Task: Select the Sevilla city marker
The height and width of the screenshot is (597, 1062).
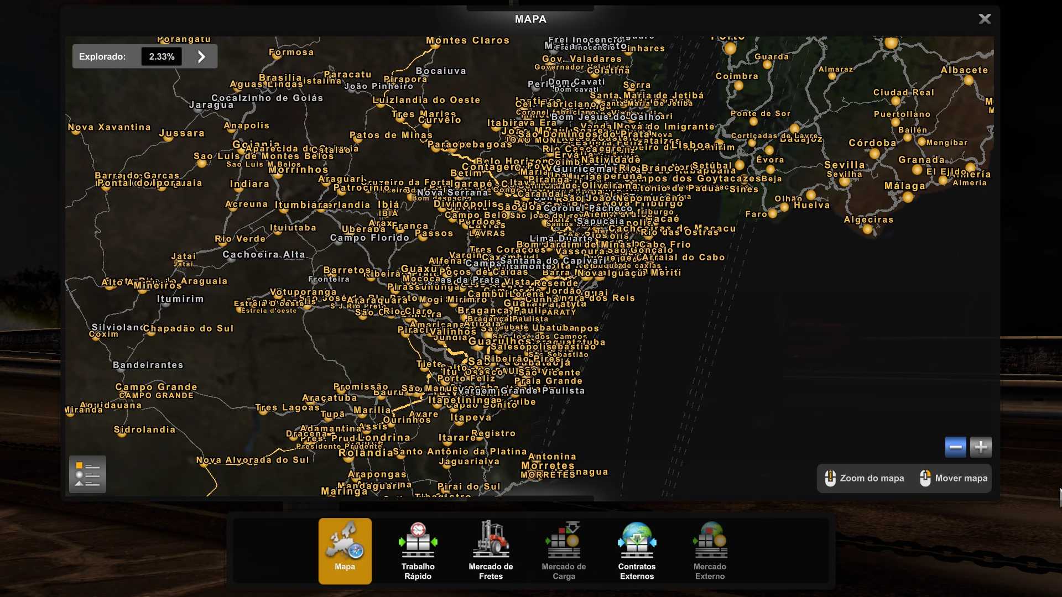Action: (844, 181)
